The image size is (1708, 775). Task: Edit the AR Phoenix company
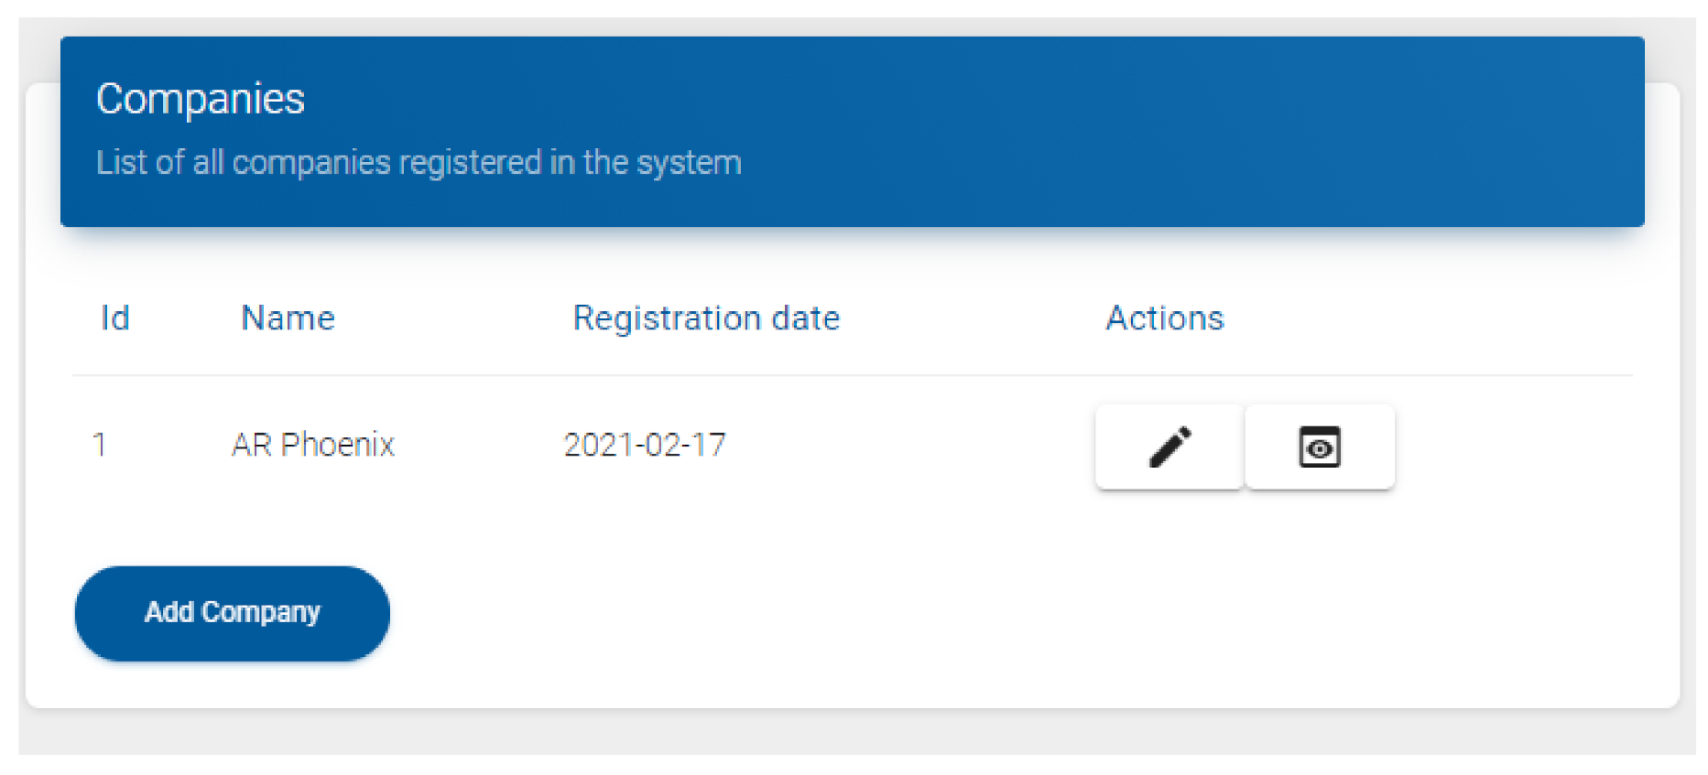click(1169, 447)
